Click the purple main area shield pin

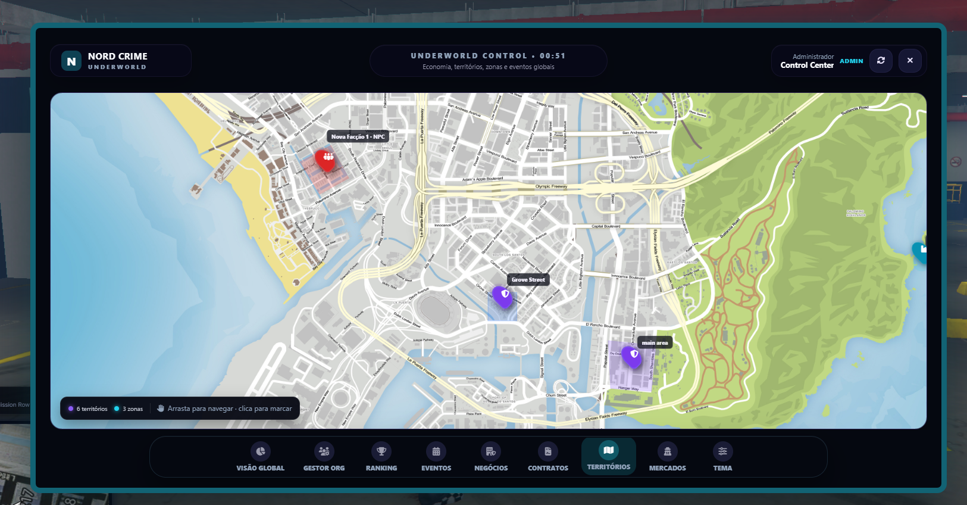(x=633, y=356)
